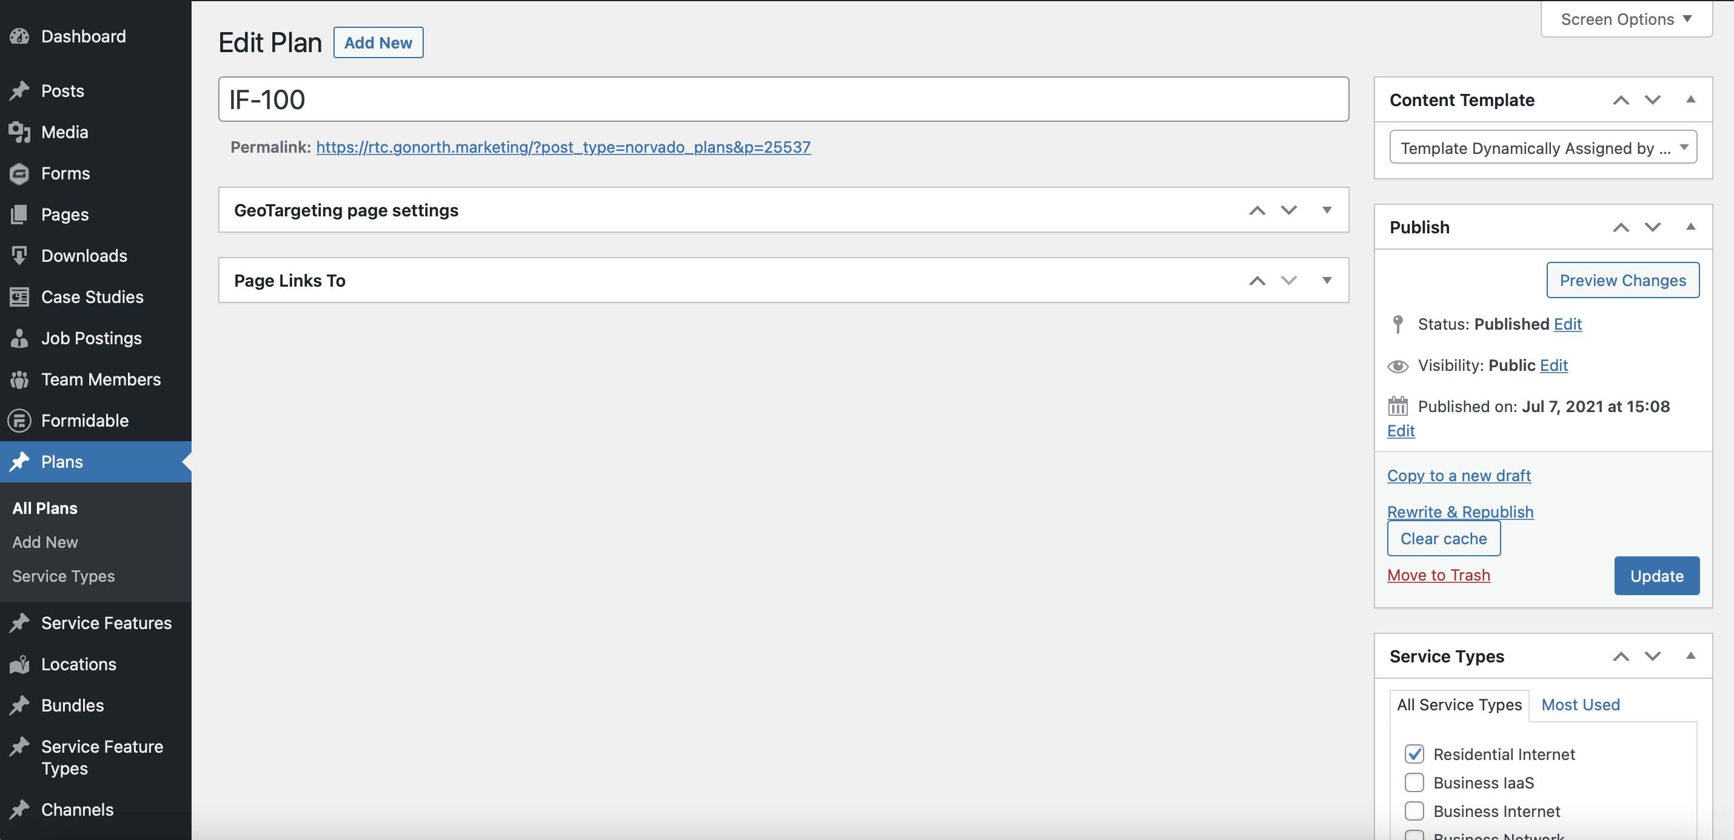Expand the GeoTargeting page settings panel

click(1326, 210)
